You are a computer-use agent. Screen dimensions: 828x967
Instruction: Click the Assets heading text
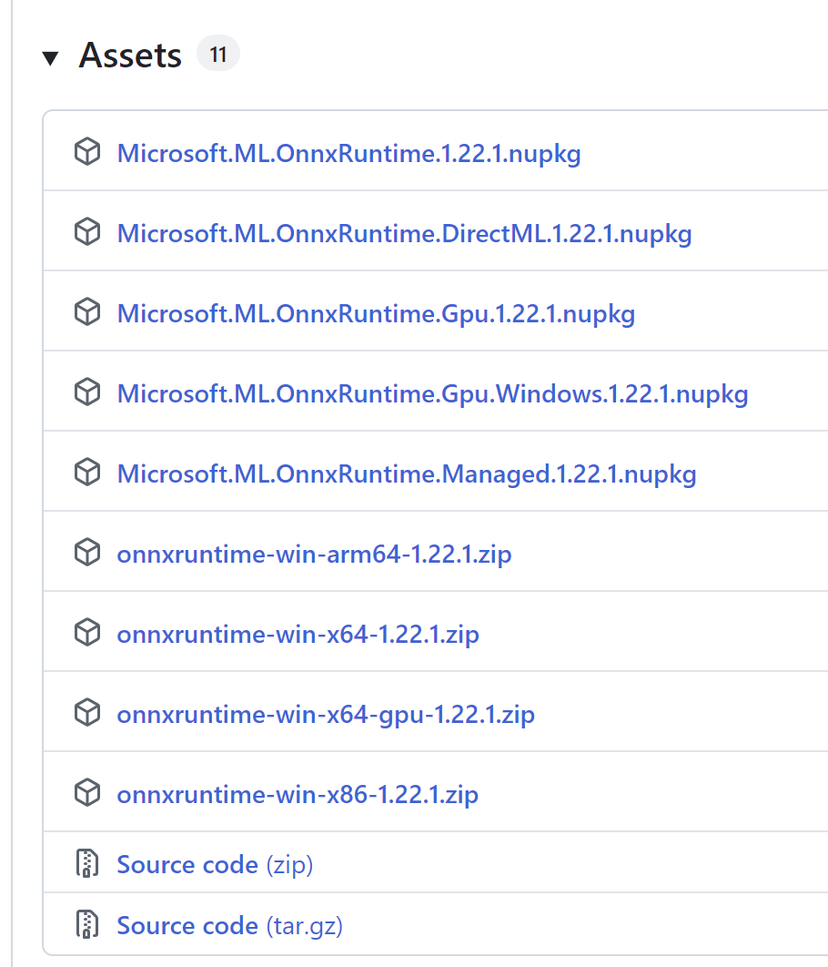point(130,55)
